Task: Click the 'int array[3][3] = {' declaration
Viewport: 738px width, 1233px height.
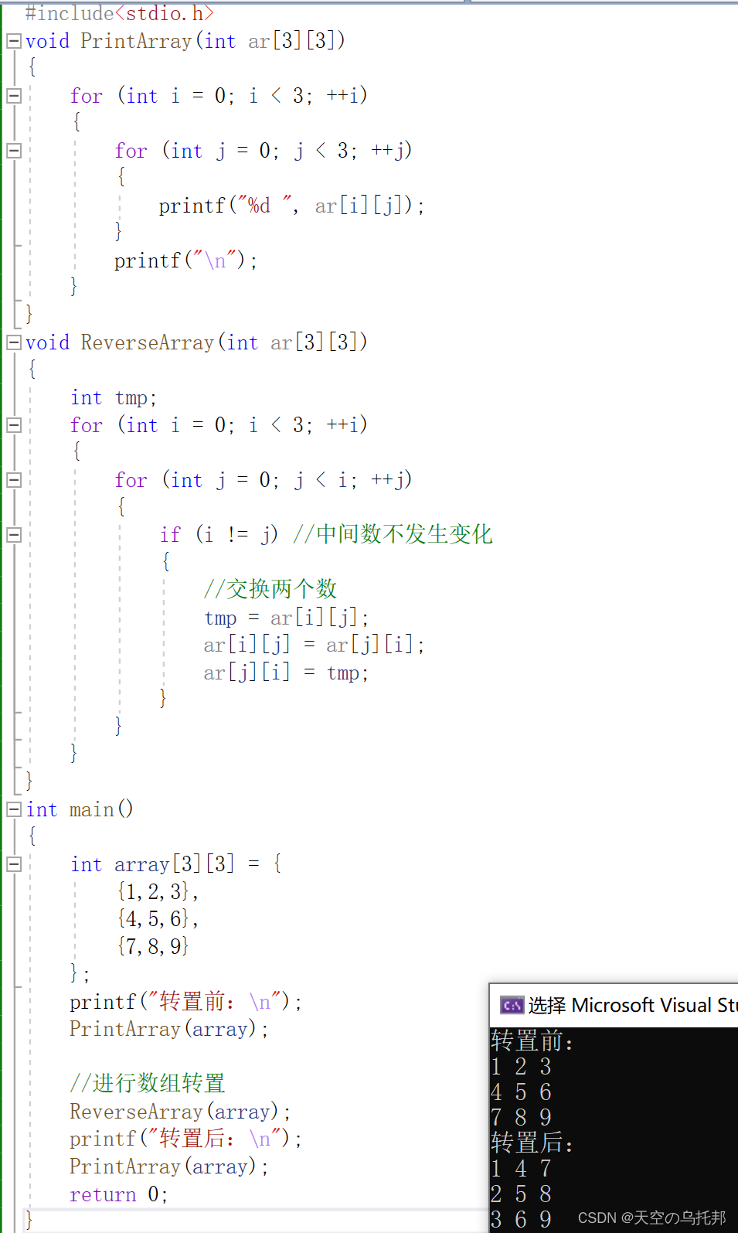Action: (176, 864)
